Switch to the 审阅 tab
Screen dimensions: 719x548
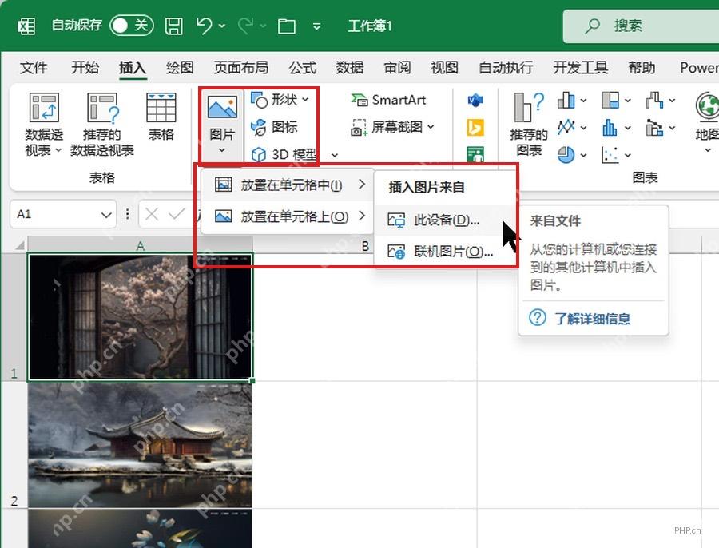coord(397,68)
